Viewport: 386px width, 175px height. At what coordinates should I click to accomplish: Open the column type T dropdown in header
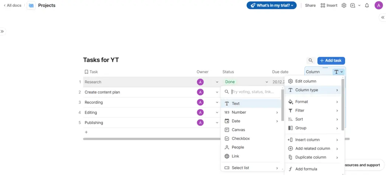tap(338, 72)
